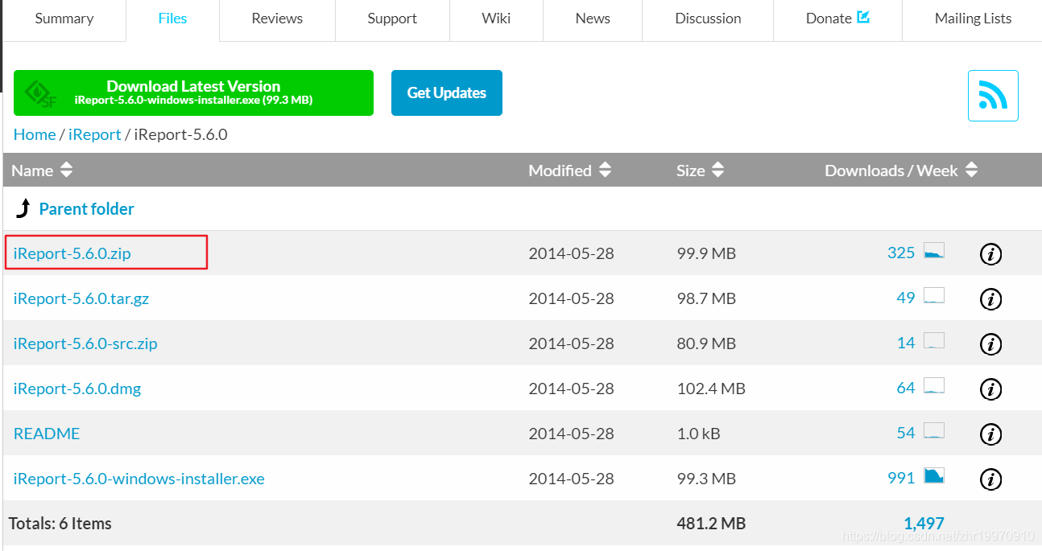Click the Download Latest Version button

(x=193, y=93)
